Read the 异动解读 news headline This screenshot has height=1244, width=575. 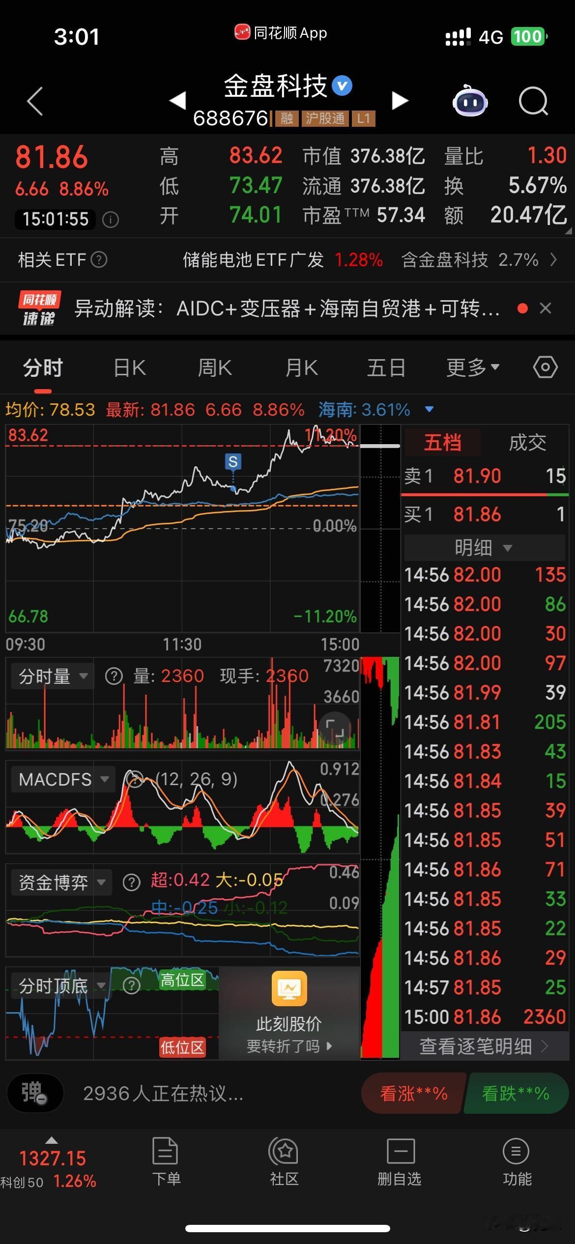[287, 309]
